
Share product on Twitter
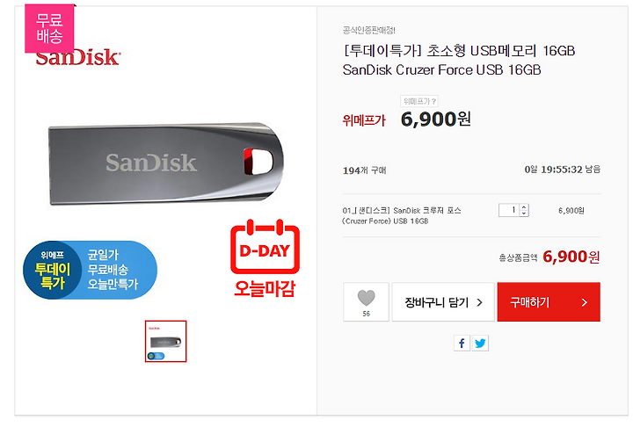[x=480, y=344]
